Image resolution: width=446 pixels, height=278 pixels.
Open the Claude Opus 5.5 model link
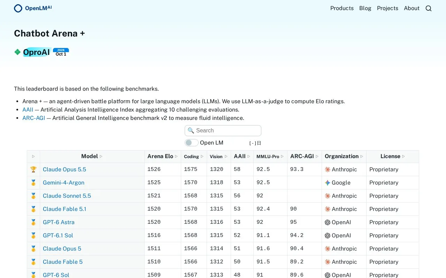pyautogui.click(x=64, y=170)
